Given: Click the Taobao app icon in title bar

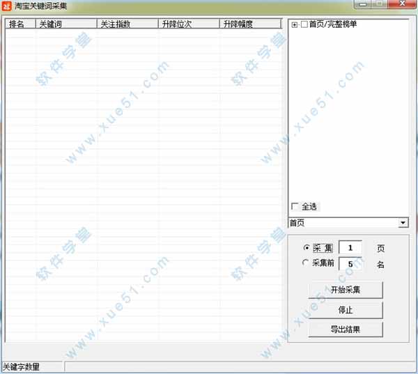Looking at the screenshot, I should [x=6, y=6].
